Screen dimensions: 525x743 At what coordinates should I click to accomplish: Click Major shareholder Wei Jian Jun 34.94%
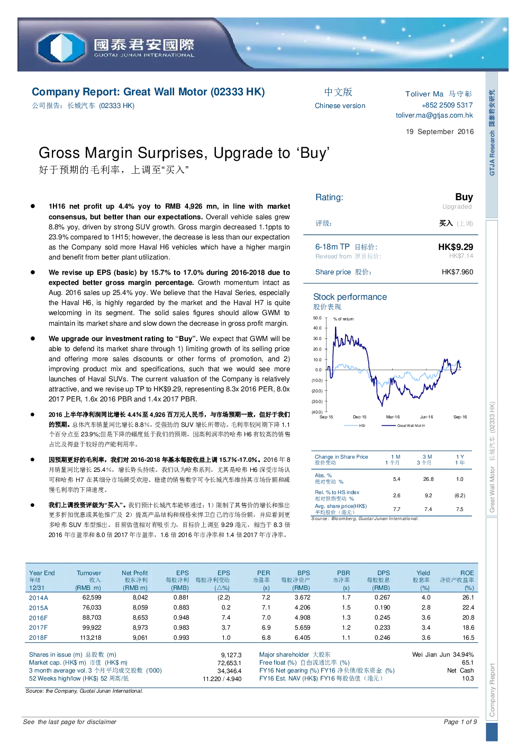443,655
